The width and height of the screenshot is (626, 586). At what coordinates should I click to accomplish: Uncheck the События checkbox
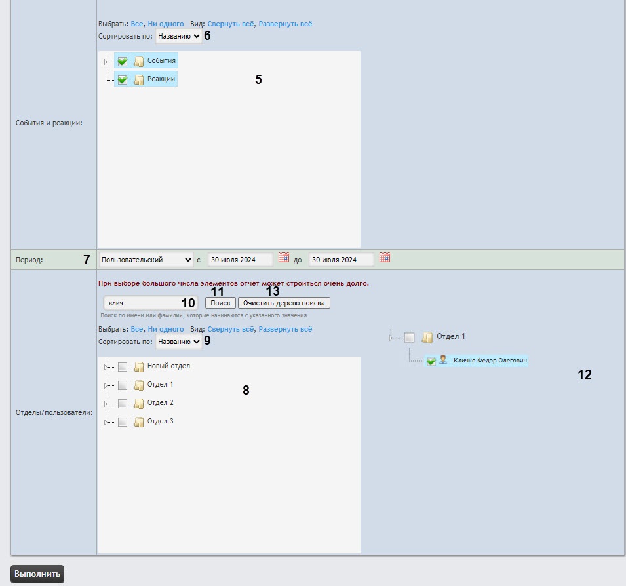tap(123, 62)
